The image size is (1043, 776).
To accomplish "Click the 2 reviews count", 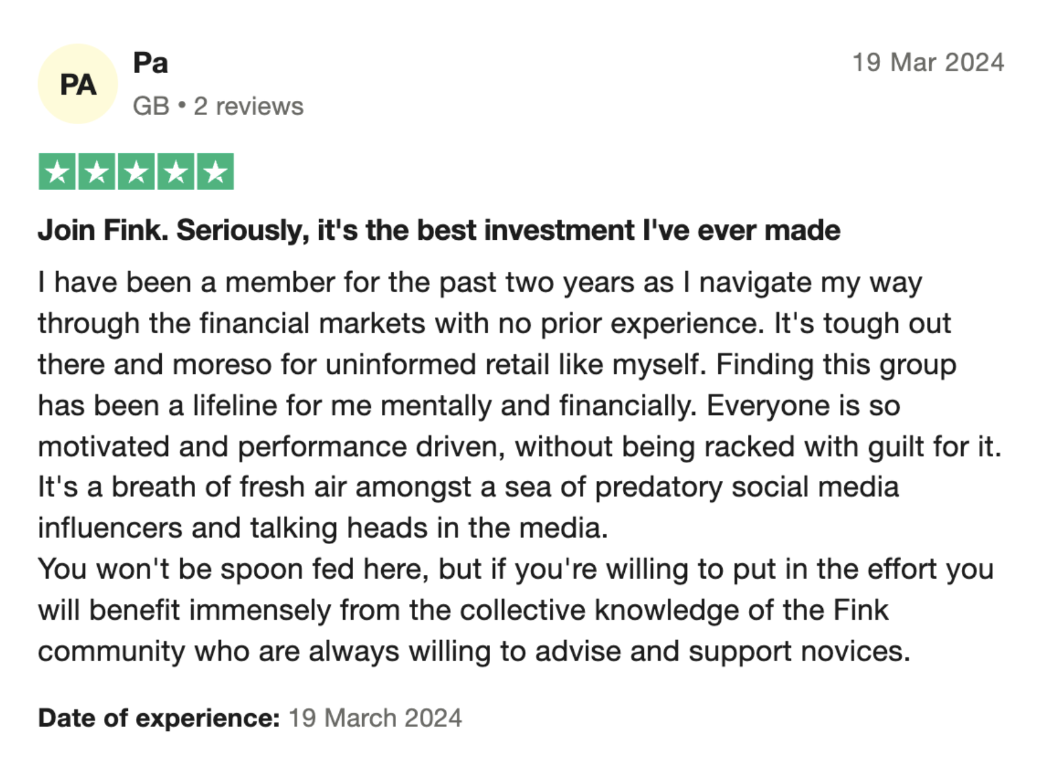I will click(248, 106).
